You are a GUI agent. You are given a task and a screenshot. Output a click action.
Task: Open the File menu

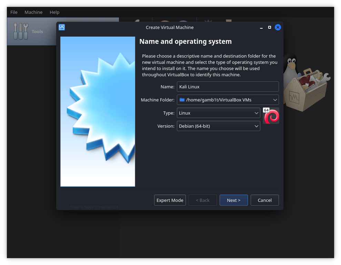(x=14, y=12)
